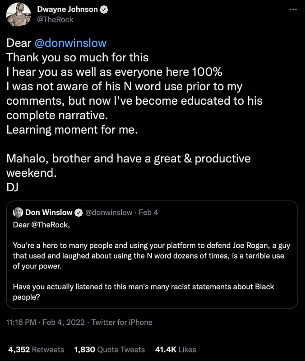Screen dimensions: 305x361
Task: View the 41.4K Likes list
Action: click(x=175, y=349)
